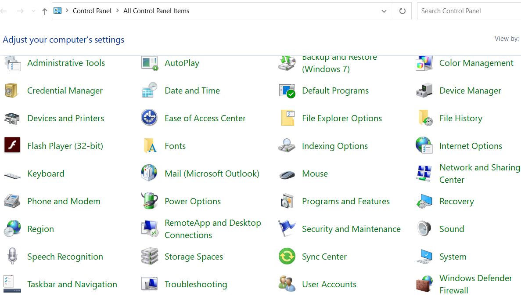
Task: Click the Taskbar and Navigation icon
Action: (12, 284)
